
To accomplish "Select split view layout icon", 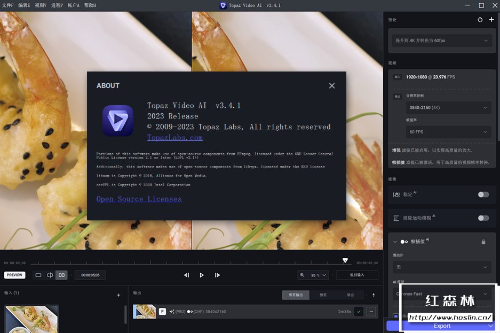I will click(x=50, y=275).
